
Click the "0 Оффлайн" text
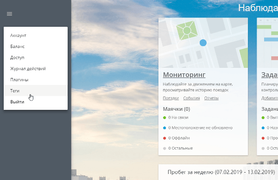coord(179,138)
